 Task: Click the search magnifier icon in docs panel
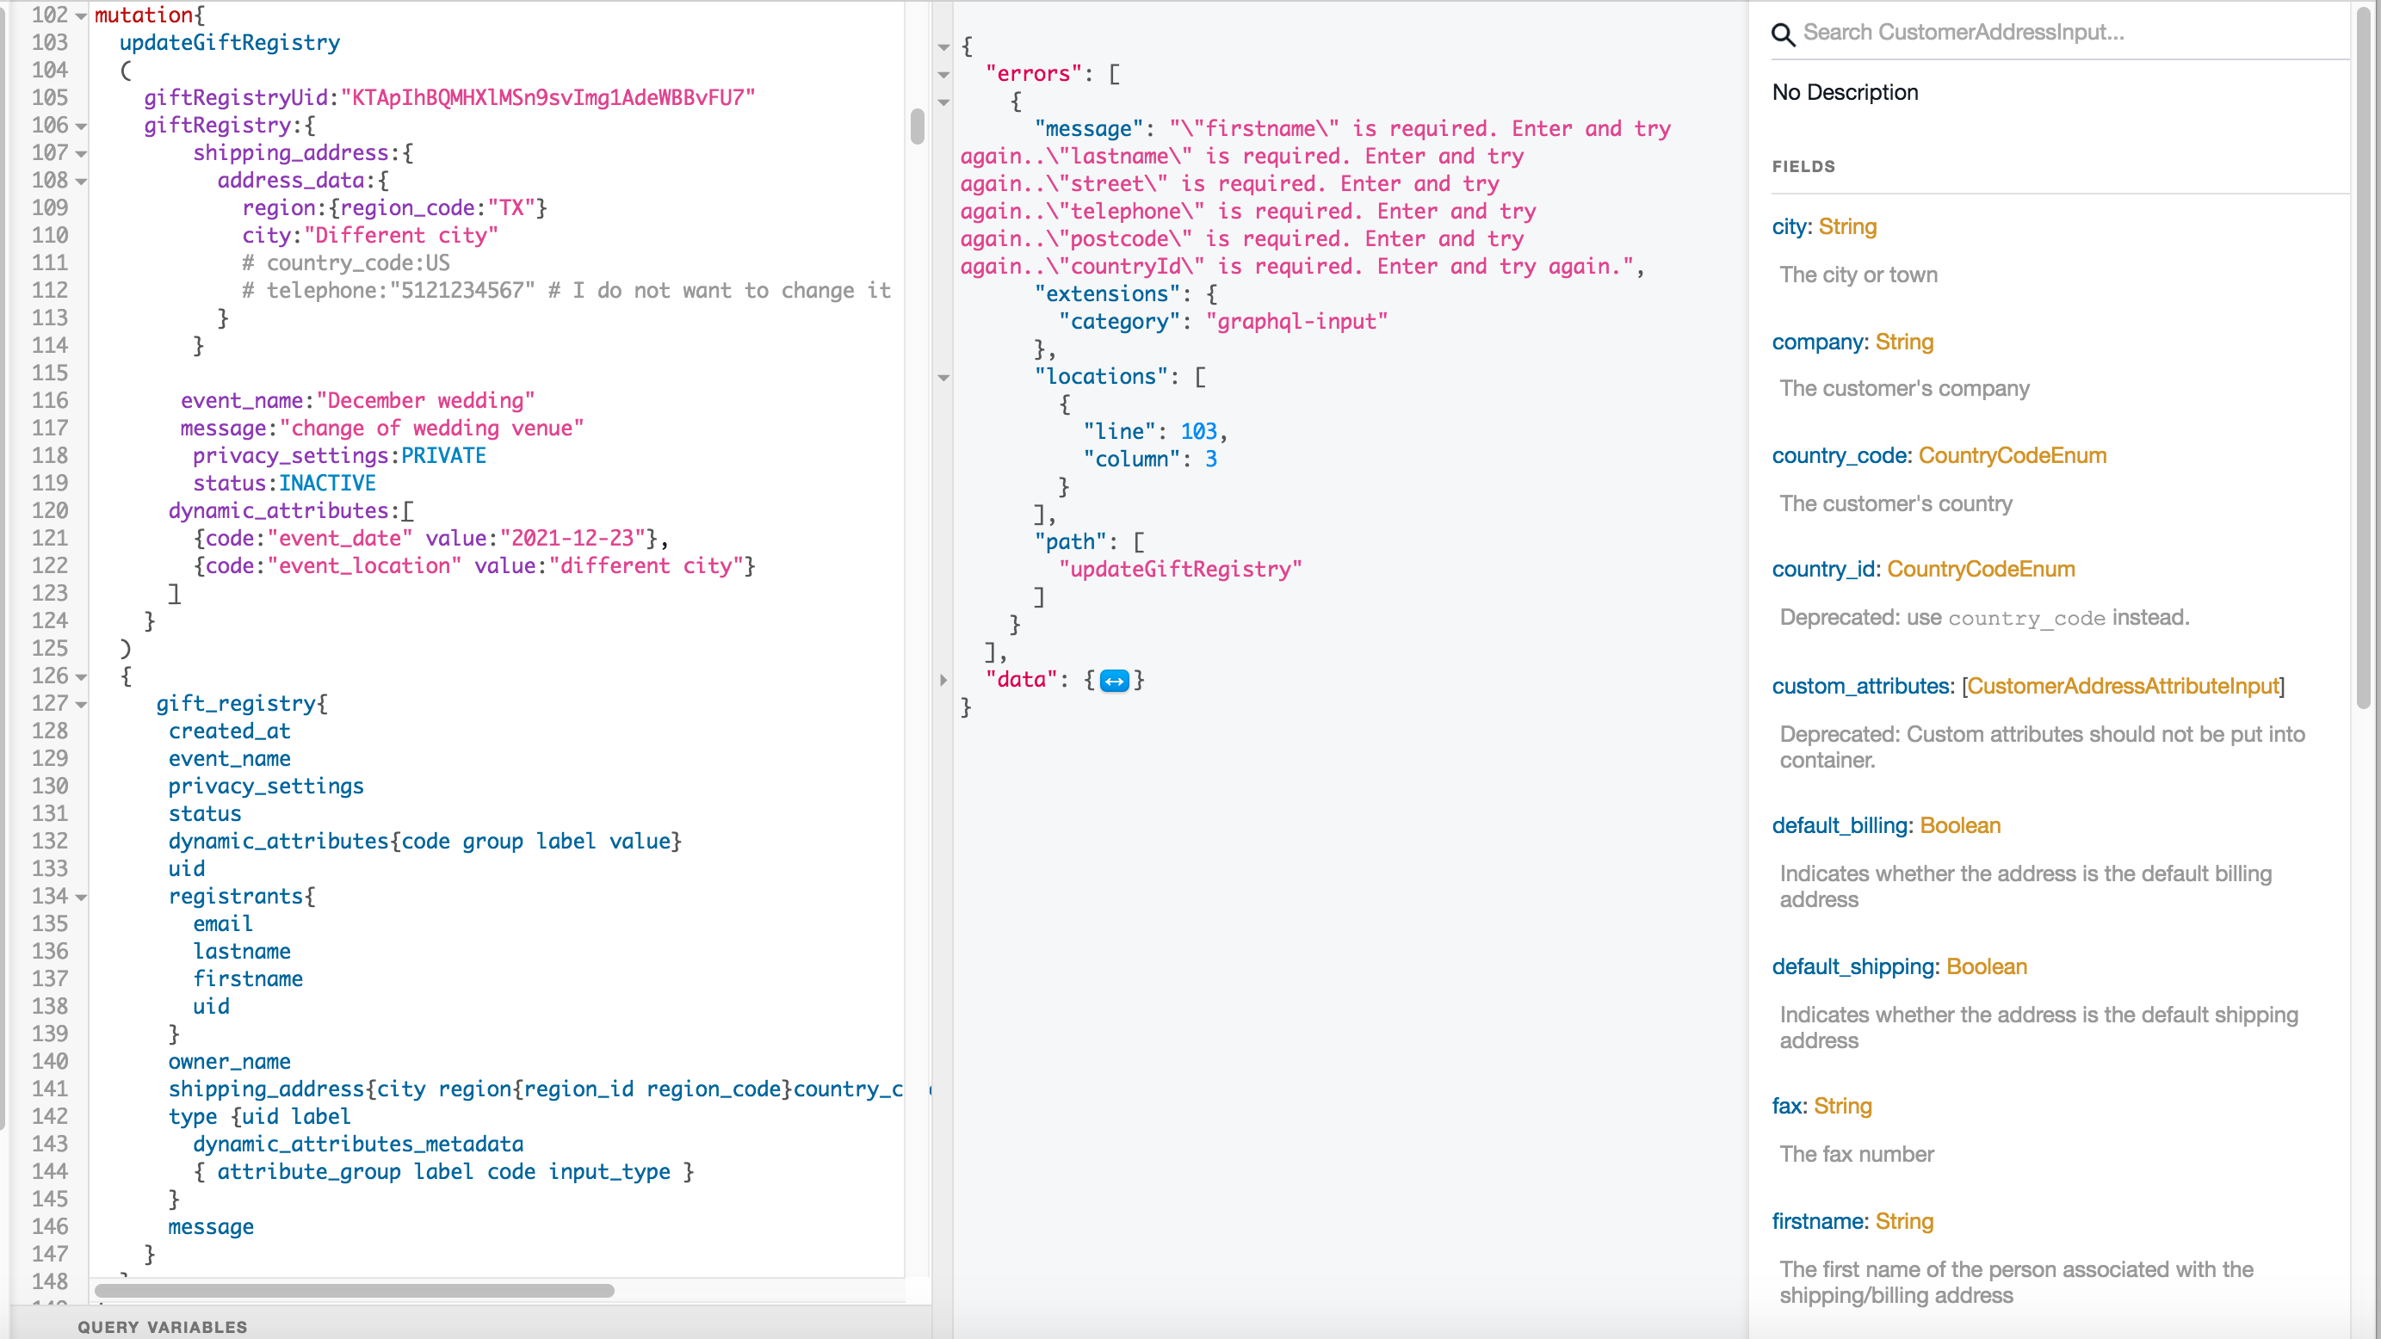[1783, 34]
